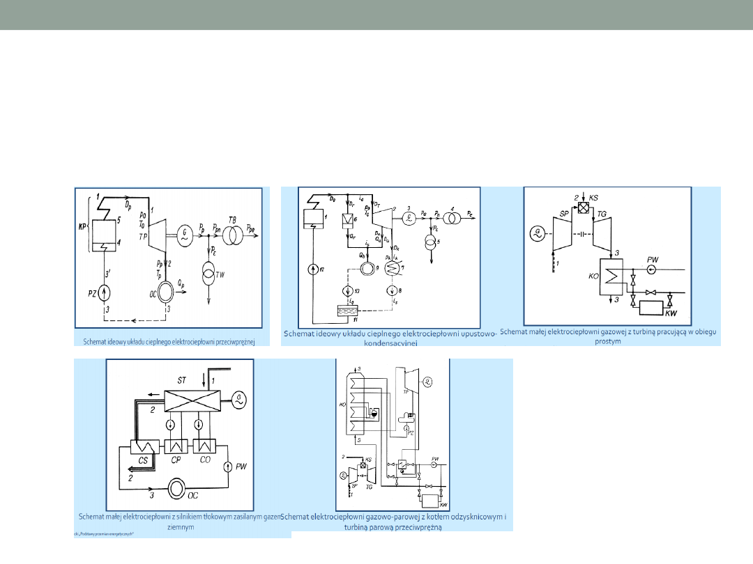Click the caption 'Schemat ideowy układu cieplnego elektrociepłowni przeciwprężnej'
753x564 pixels.
tap(169, 341)
